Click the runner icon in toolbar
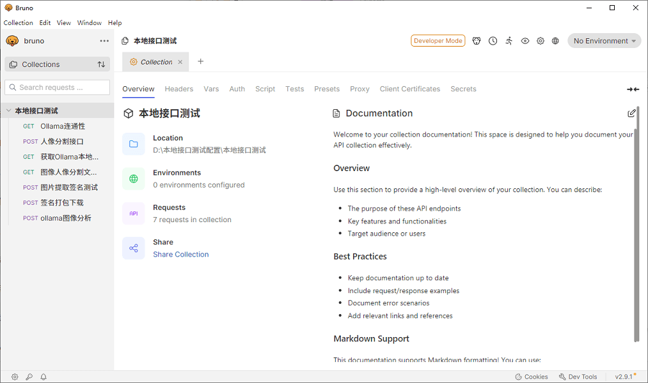The height and width of the screenshot is (383, 648). [x=509, y=41]
